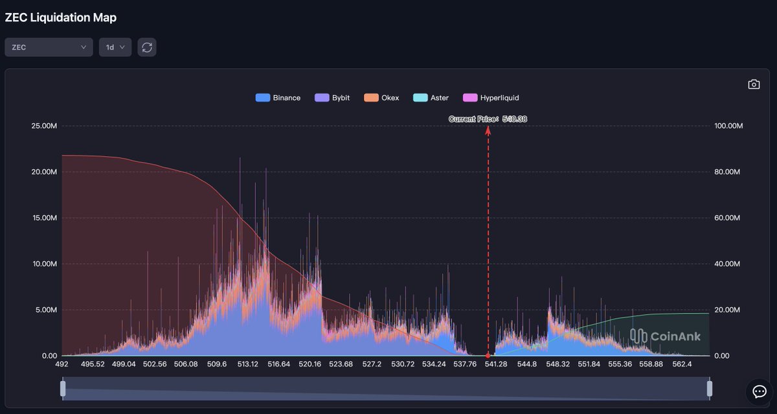Toggle Okex series in legend
Screen dimensions: 777x414
[381, 98]
